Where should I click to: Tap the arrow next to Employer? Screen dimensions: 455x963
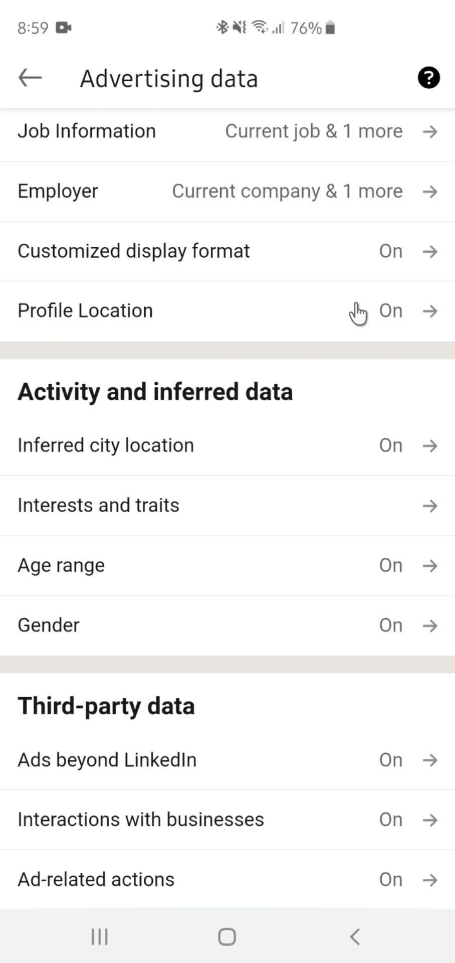pos(430,192)
